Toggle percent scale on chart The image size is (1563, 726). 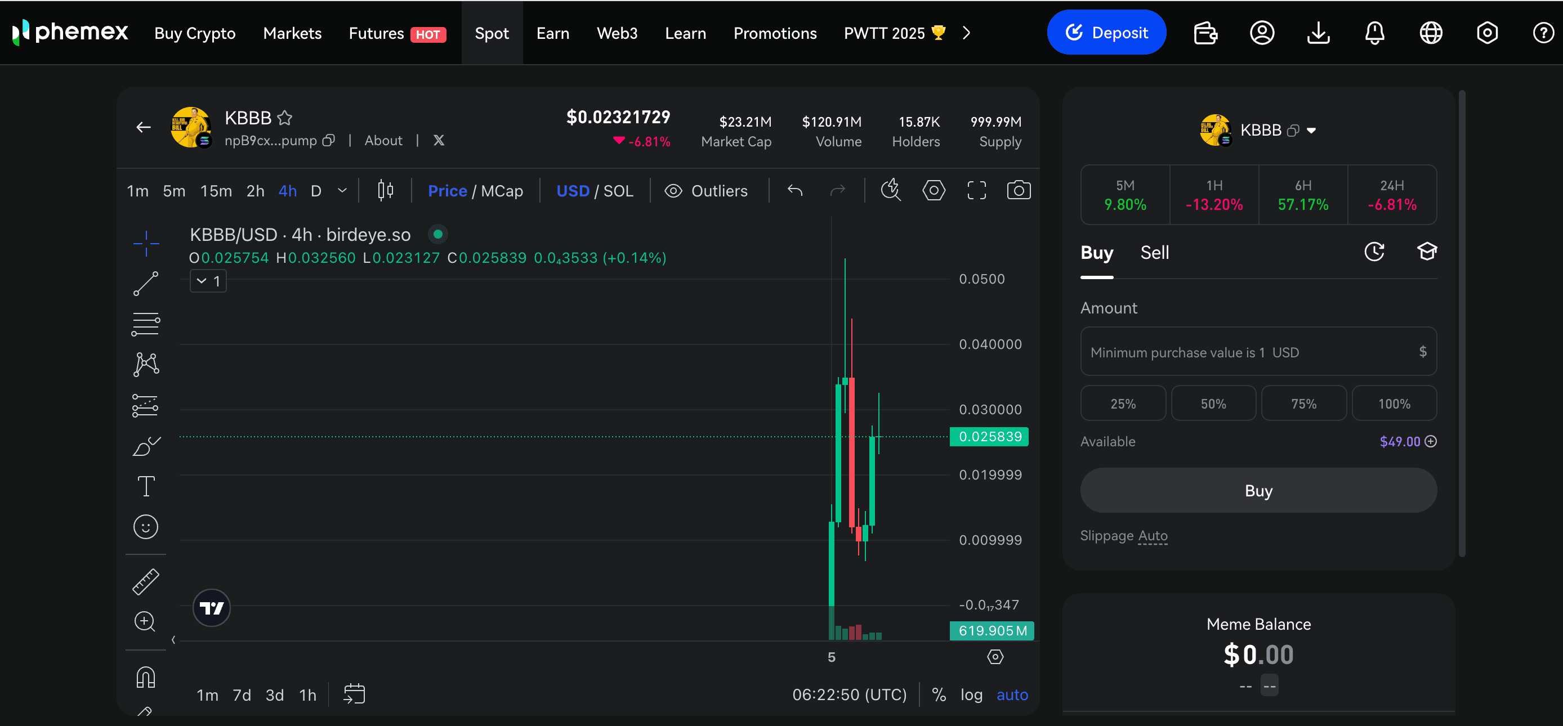[939, 694]
